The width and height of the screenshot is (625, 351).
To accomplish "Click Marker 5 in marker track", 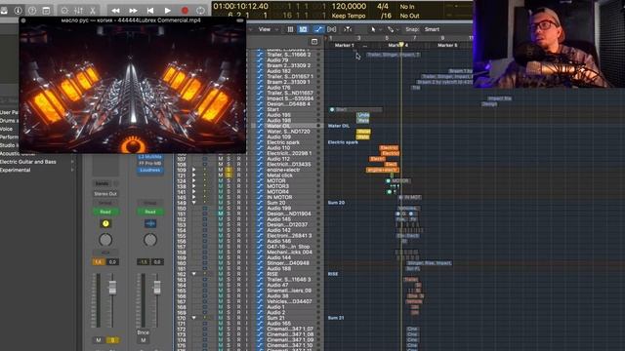I will point(447,46).
